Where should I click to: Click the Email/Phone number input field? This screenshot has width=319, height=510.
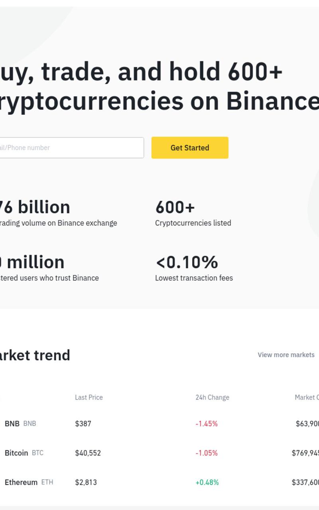coord(72,148)
